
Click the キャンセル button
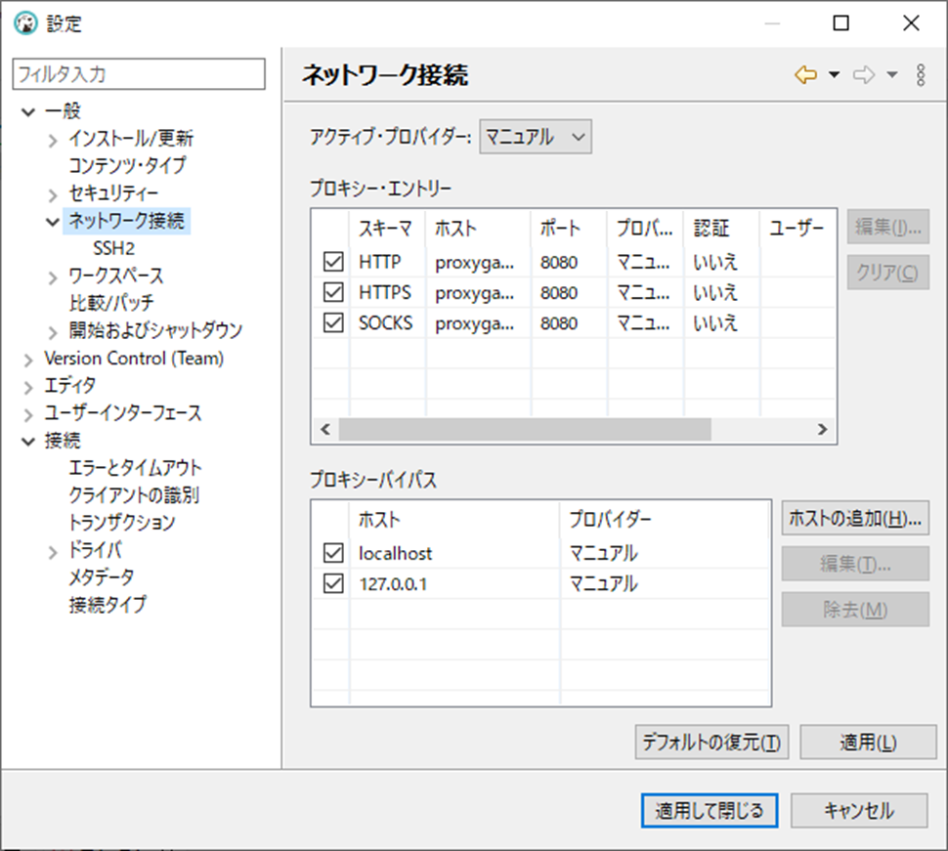(858, 810)
